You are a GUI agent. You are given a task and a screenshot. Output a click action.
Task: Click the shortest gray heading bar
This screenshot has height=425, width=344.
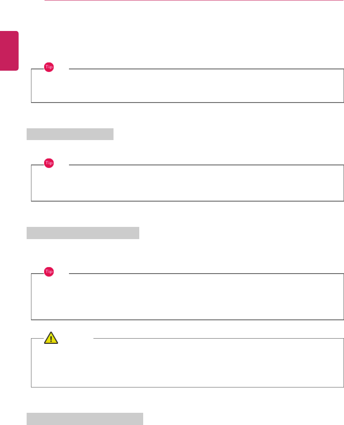point(70,134)
